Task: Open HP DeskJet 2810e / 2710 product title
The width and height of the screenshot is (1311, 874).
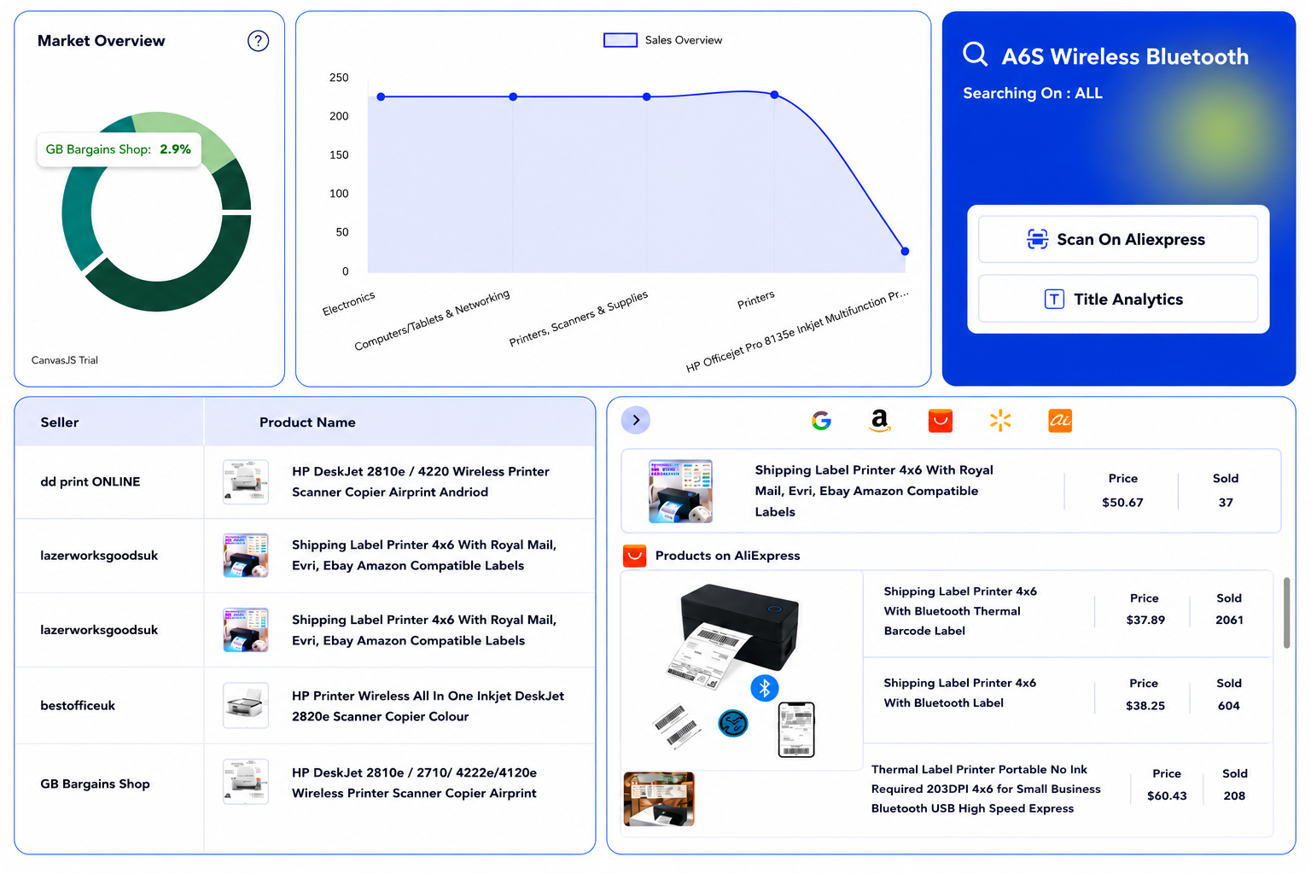Action: tap(415, 783)
